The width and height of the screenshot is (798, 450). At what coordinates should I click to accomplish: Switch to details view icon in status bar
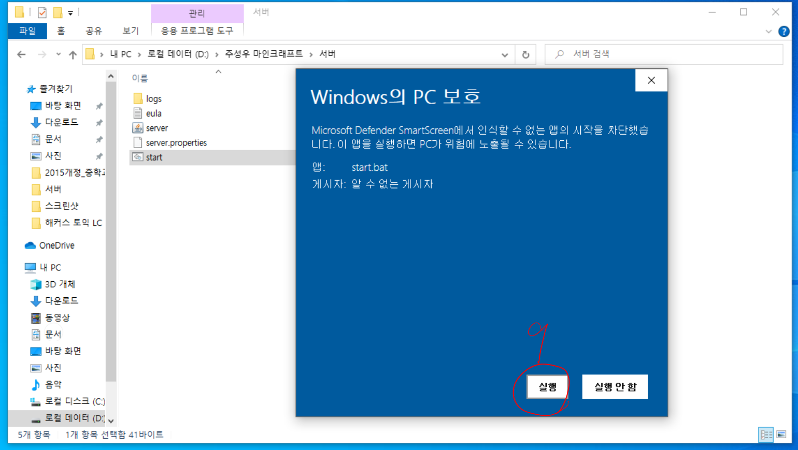766,434
